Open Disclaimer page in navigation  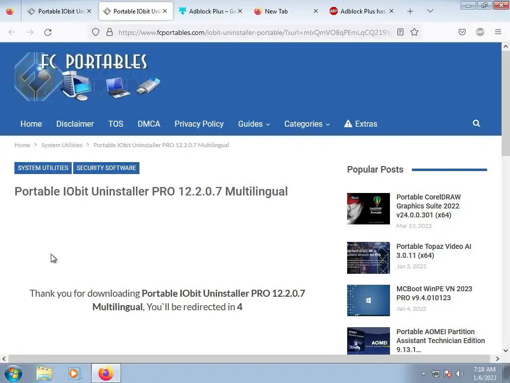coord(75,124)
